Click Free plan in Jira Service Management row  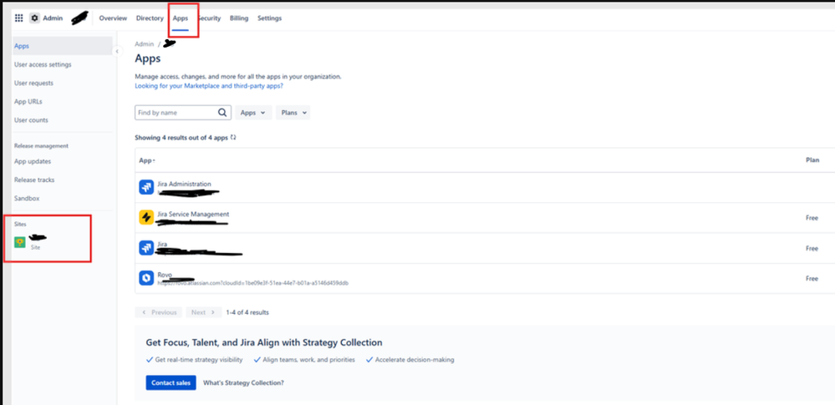[x=812, y=218]
